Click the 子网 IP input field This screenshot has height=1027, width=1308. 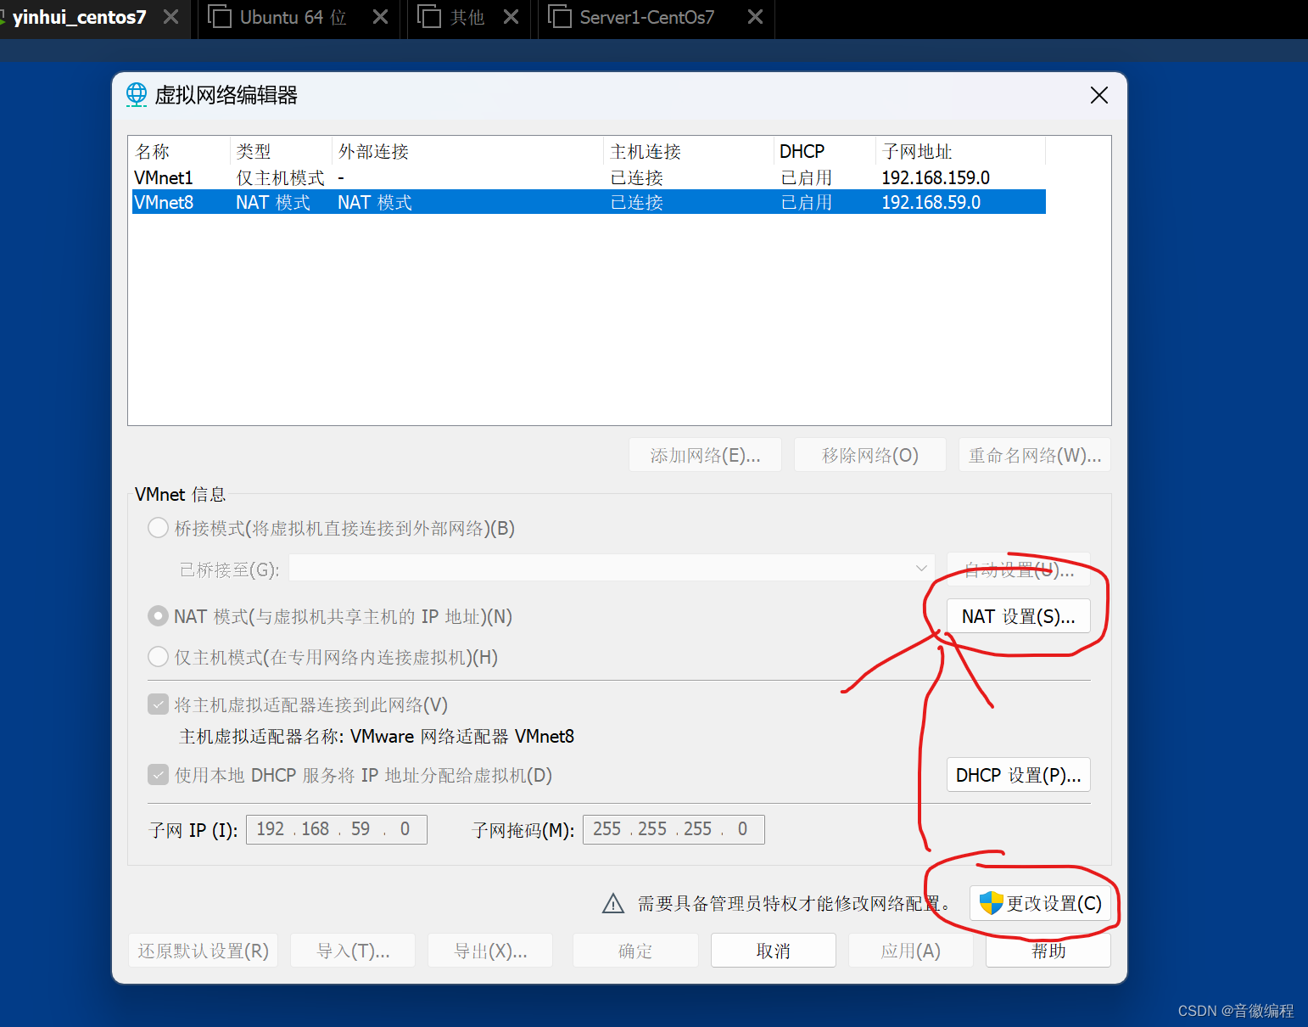pos(337,829)
